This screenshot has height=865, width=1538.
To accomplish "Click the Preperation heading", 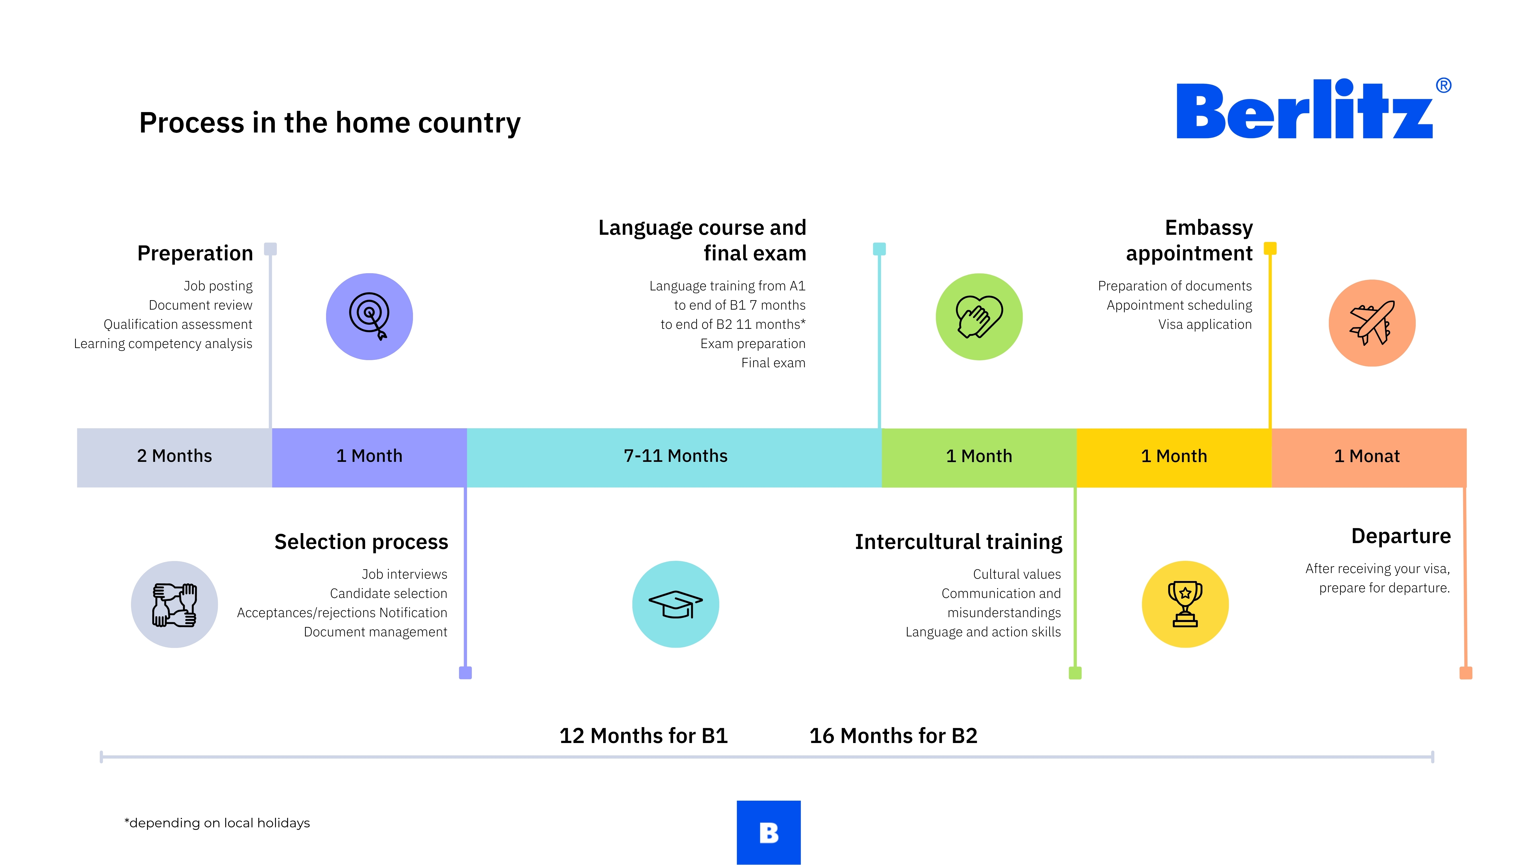I will [195, 253].
